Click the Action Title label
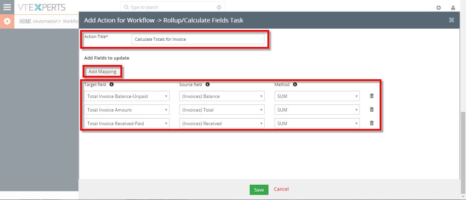This screenshot has height=200, width=466. (96, 36)
